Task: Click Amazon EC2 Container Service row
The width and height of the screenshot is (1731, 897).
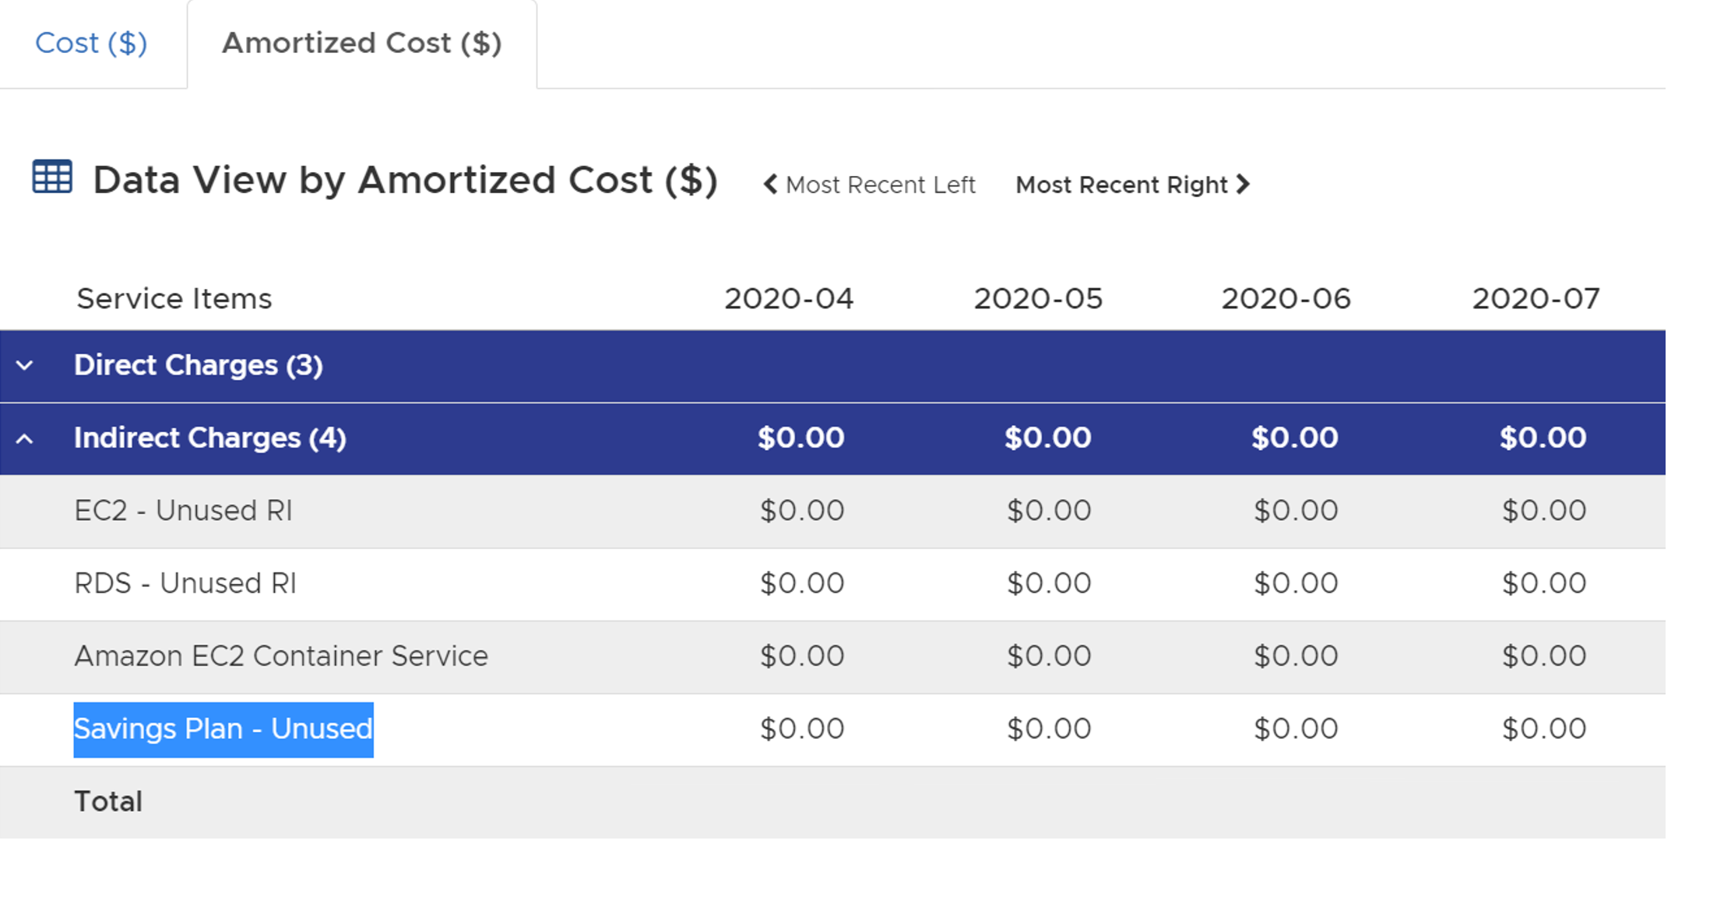Action: (280, 656)
